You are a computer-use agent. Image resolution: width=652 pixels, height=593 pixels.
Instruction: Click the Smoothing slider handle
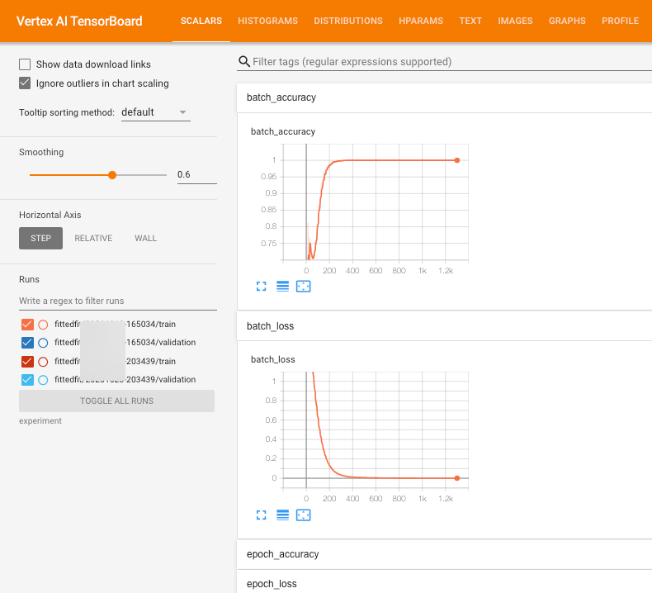(x=112, y=175)
